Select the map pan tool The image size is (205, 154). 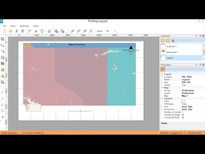point(3,117)
